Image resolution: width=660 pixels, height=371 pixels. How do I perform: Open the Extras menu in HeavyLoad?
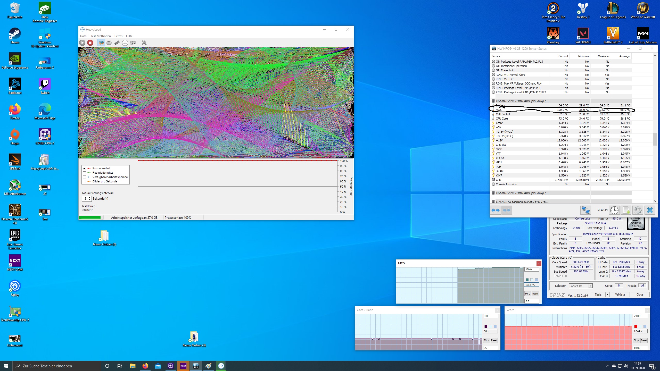click(118, 36)
